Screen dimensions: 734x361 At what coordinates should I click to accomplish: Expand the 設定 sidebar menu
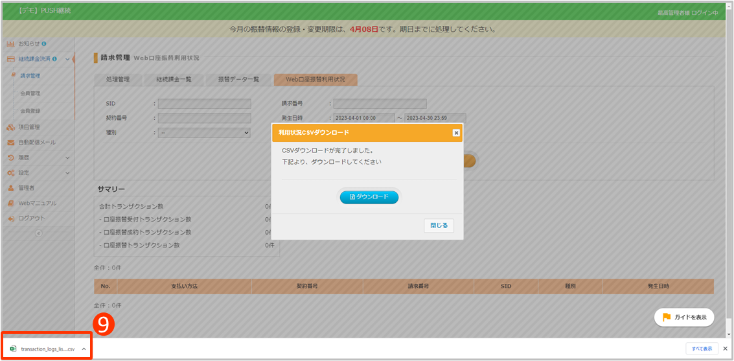point(38,172)
